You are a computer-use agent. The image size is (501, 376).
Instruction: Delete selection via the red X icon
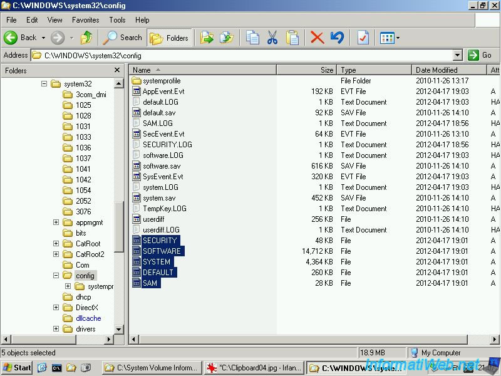[x=316, y=38]
